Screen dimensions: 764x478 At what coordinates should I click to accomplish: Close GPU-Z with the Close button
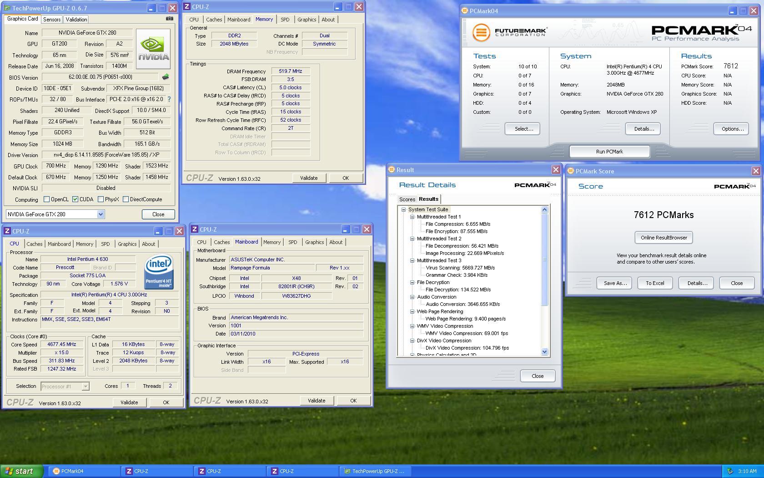click(158, 214)
